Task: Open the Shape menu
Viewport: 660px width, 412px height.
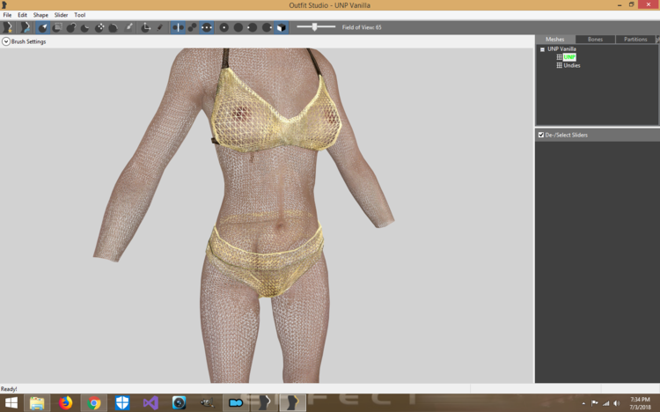Action: click(x=40, y=15)
